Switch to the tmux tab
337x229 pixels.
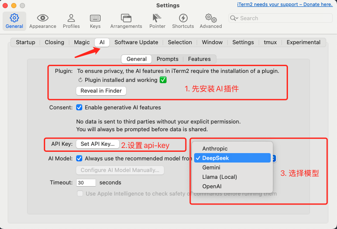[x=270, y=42]
